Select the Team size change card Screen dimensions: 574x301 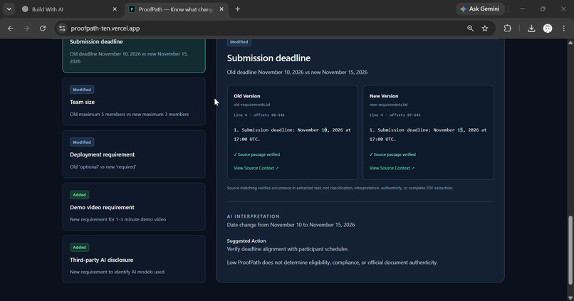point(134,101)
